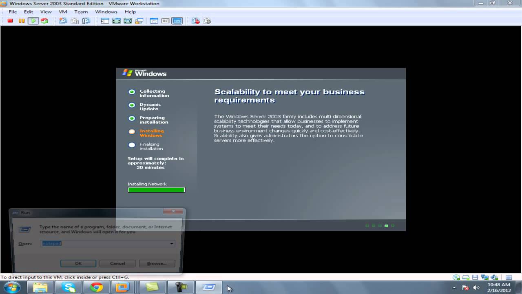Image resolution: width=522 pixels, height=294 pixels.
Task: Click the Capture Movie toolbar icon
Action: [x=207, y=21]
